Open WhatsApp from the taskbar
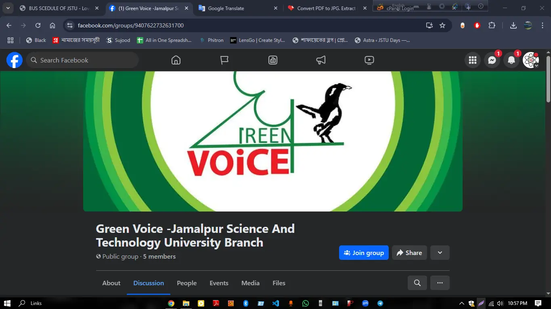This screenshot has width=551, height=309. pos(306,303)
